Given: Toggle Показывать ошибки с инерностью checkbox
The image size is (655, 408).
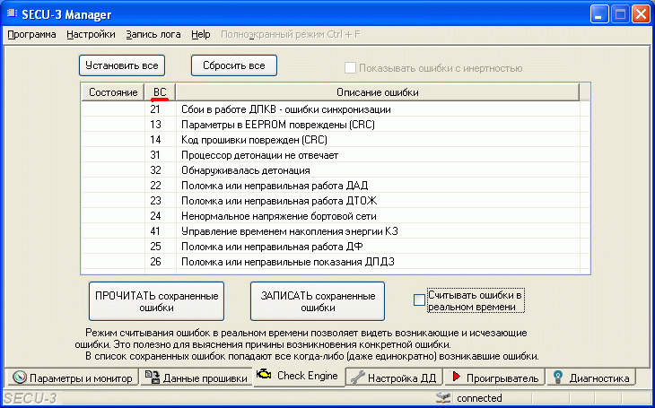Looking at the screenshot, I should (350, 68).
